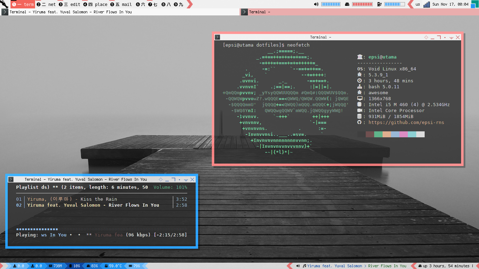
Task: Toggle sticky dot on neofetch window titlebar
Action: tap(445, 37)
